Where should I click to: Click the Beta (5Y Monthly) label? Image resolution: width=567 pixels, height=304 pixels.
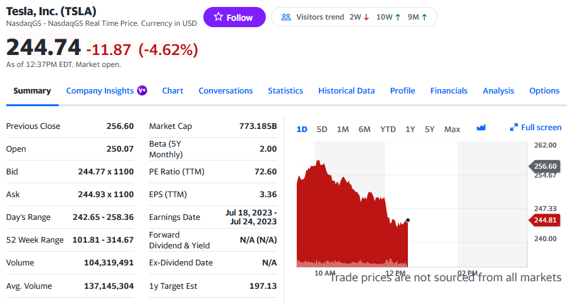[x=166, y=149]
